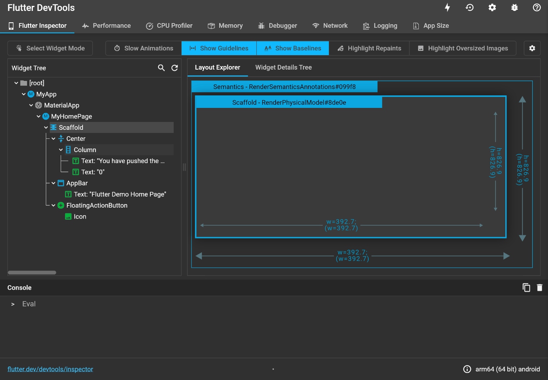Image resolution: width=548 pixels, height=380 pixels.
Task: Click Semantics RenderSemanticsAnnotations header in layout explorer
Action: [x=285, y=87]
